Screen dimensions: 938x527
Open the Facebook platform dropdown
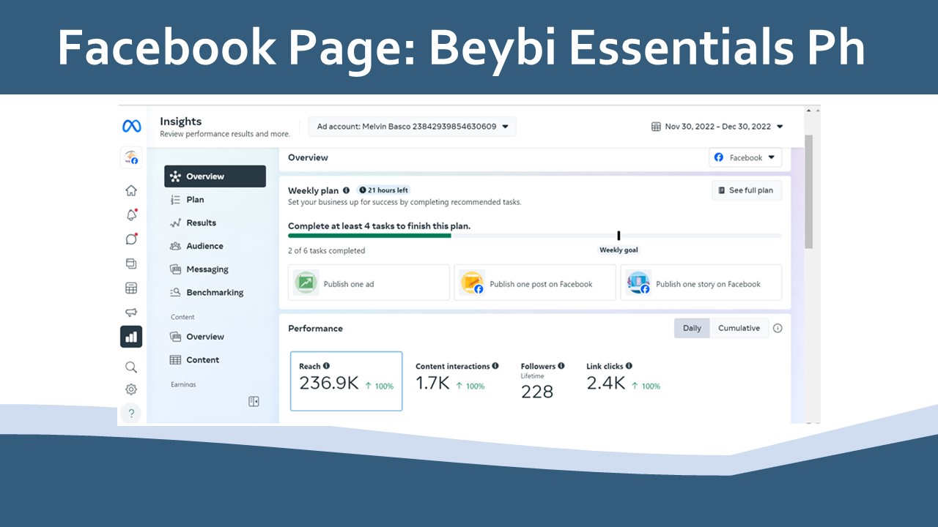(745, 157)
